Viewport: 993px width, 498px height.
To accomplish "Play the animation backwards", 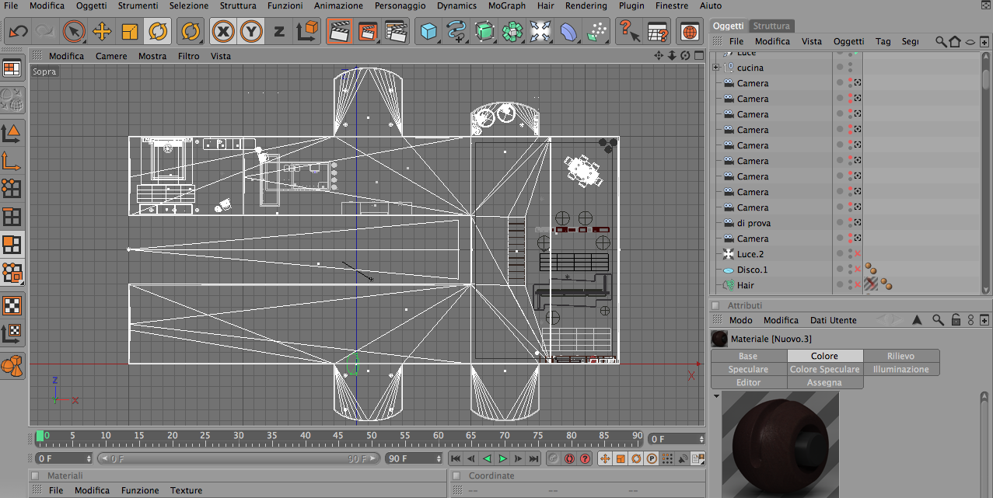I will pyautogui.click(x=487, y=459).
